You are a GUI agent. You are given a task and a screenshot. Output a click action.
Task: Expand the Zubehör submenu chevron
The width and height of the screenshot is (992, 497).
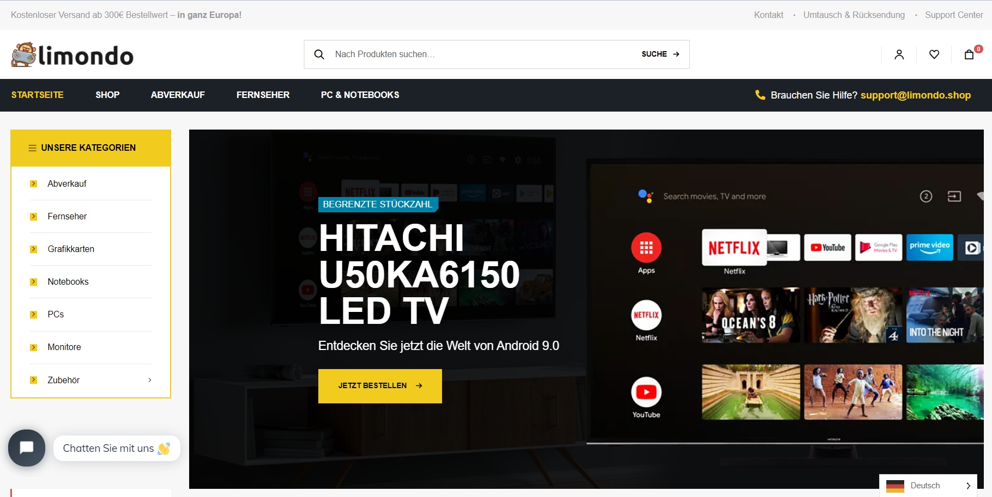click(150, 380)
